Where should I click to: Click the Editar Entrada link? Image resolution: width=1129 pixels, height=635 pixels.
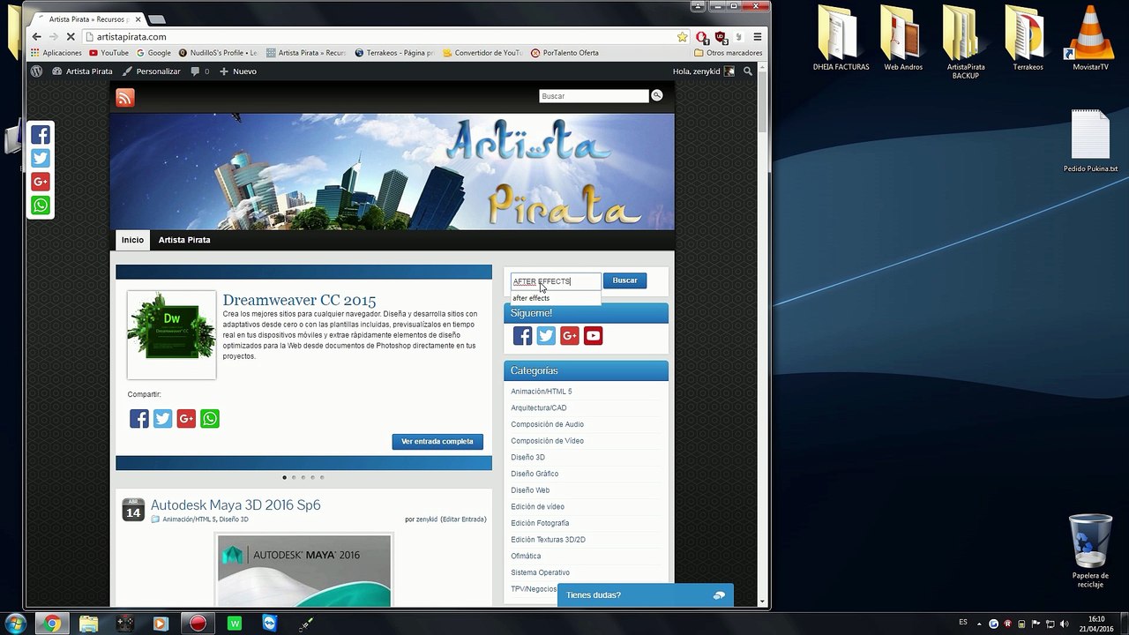(x=463, y=519)
